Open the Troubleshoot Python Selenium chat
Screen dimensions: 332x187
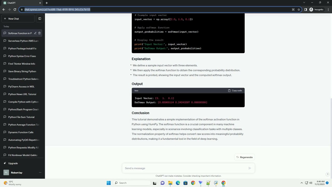[22, 79]
